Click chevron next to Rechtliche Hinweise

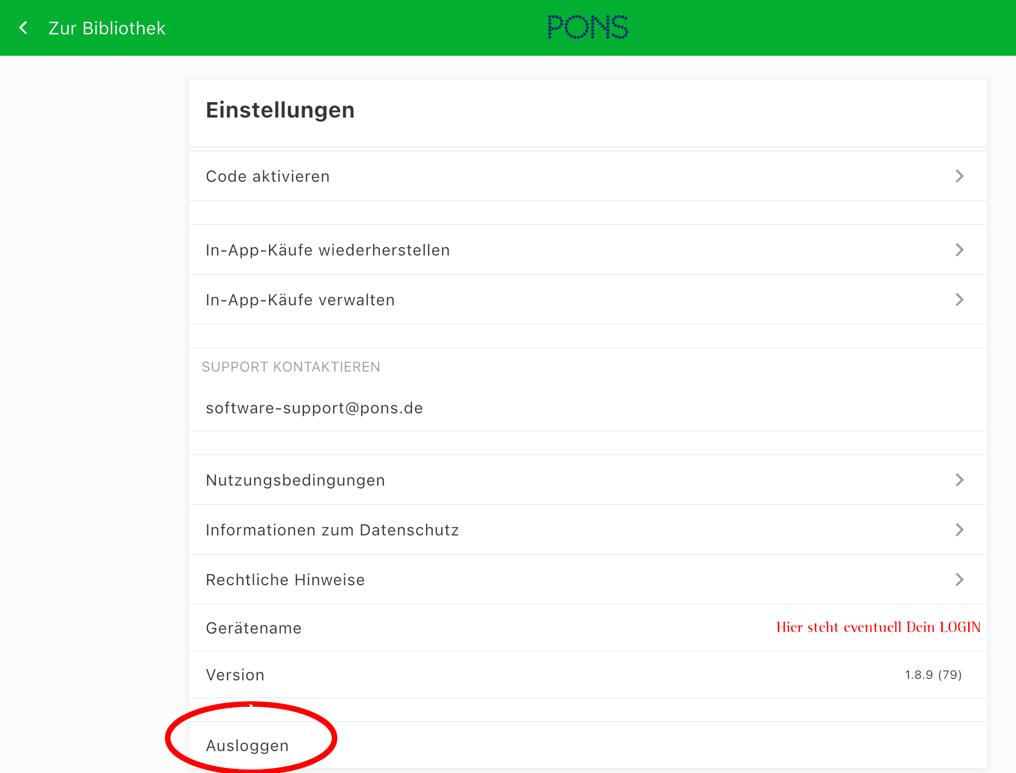tap(959, 580)
